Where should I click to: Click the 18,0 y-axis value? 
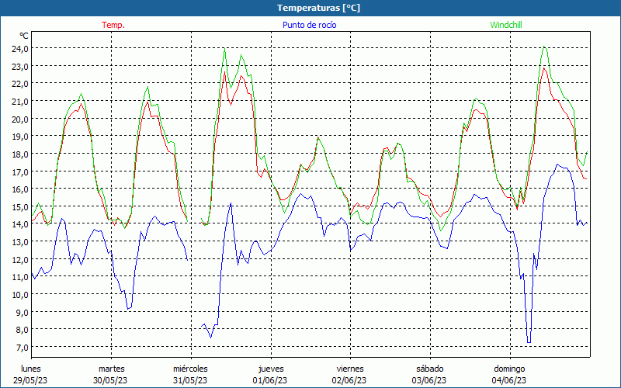click(20, 154)
